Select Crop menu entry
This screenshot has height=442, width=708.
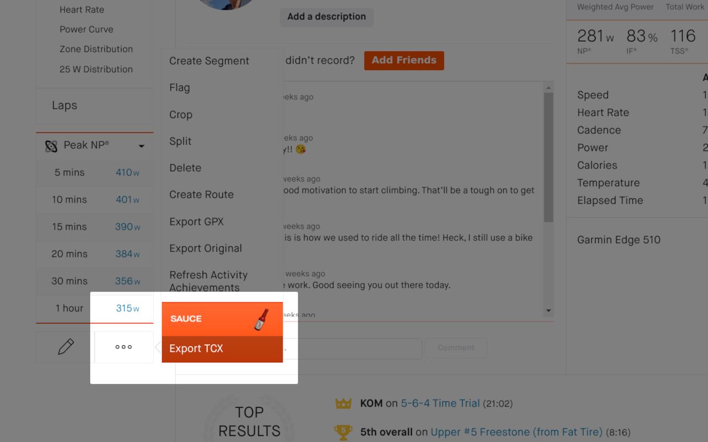[181, 114]
